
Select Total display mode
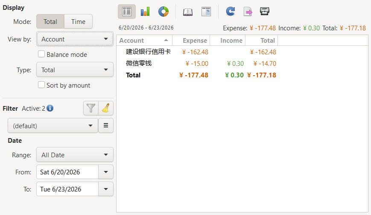[50, 21]
